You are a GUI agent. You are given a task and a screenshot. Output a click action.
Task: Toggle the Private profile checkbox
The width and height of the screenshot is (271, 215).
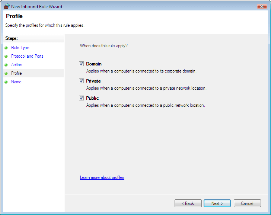coord(81,81)
